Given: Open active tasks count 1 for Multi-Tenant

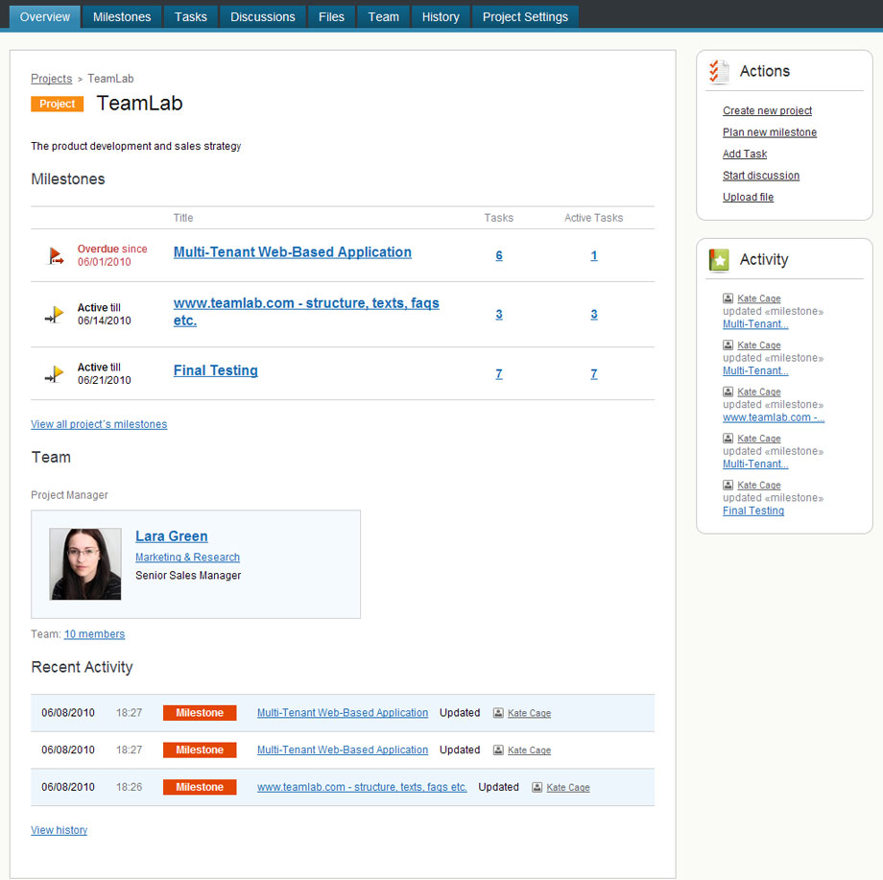Looking at the screenshot, I should pyautogui.click(x=593, y=255).
